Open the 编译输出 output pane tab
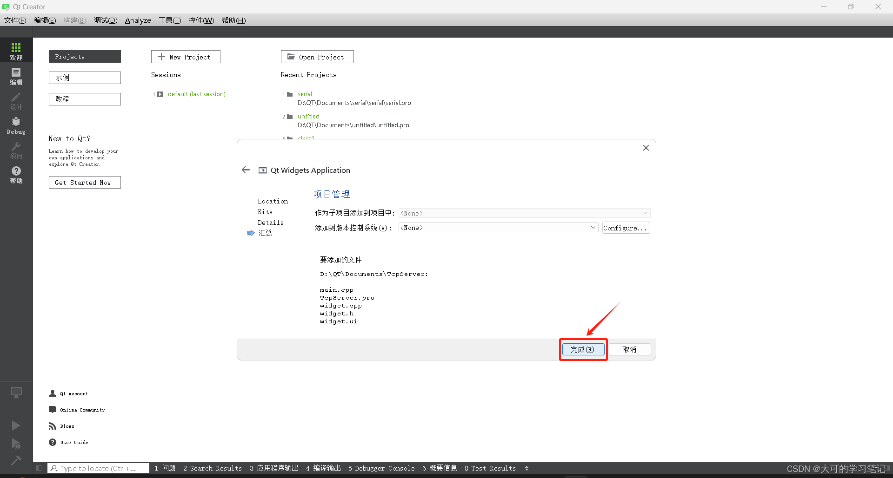The width and height of the screenshot is (893, 478). [324, 468]
